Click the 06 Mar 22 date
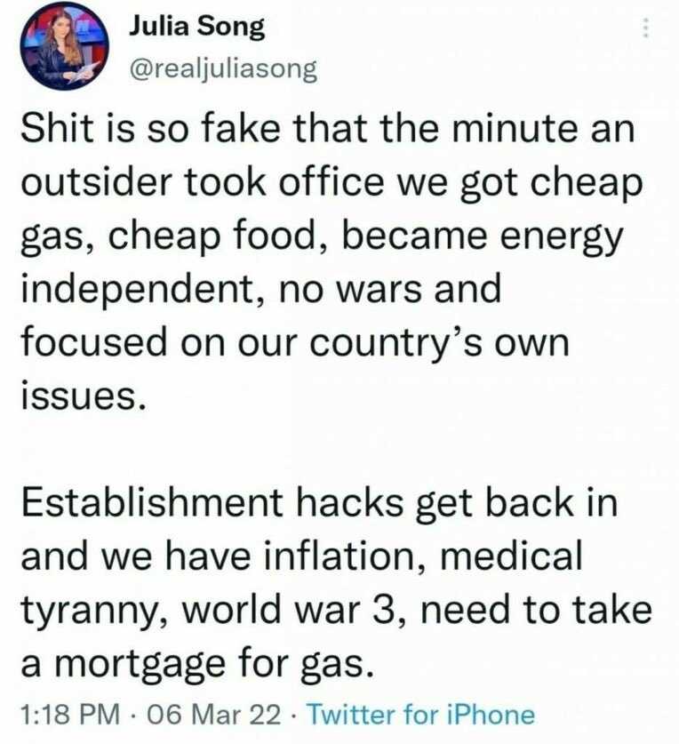 (214, 714)
